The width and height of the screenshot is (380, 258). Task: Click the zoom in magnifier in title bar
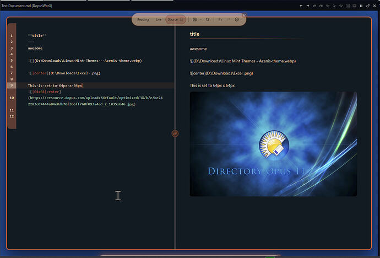(328, 6)
